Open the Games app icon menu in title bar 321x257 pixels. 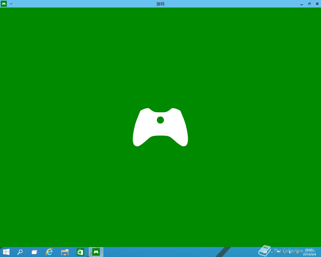(4, 4)
